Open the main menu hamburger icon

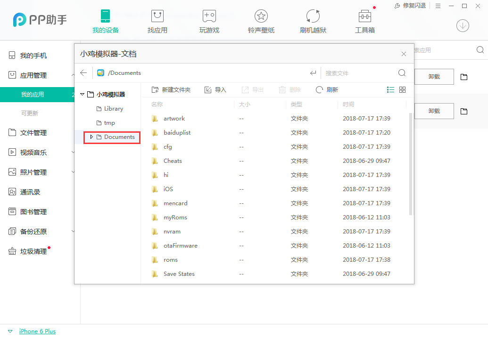438,6
